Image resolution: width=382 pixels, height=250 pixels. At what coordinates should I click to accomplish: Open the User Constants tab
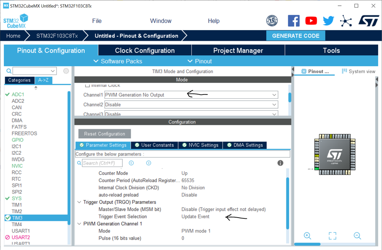[154, 145]
